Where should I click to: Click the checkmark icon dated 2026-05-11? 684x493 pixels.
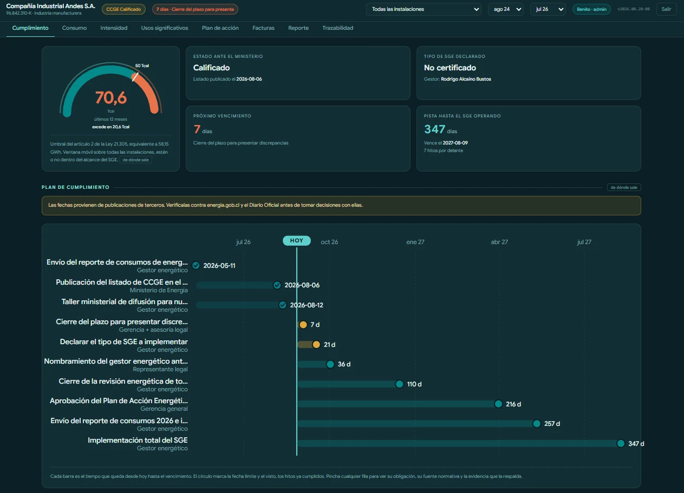pos(196,265)
